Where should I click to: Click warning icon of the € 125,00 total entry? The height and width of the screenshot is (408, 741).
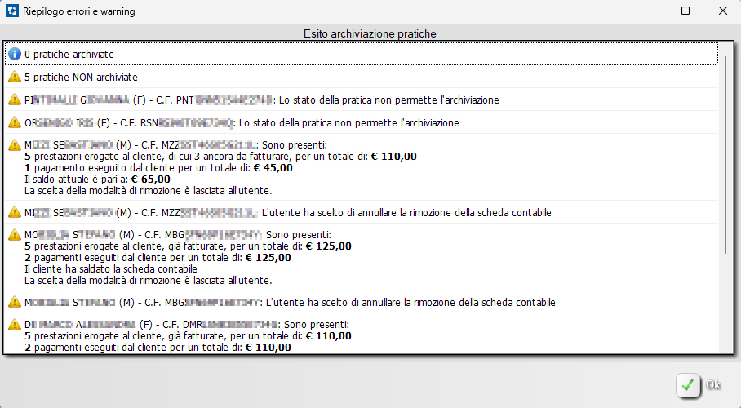(x=14, y=235)
